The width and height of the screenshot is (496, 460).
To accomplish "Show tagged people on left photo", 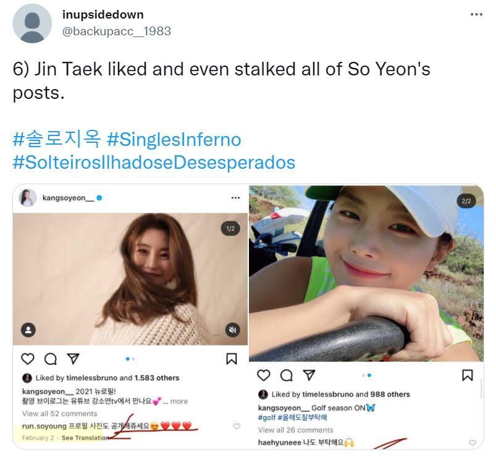I will [28, 330].
